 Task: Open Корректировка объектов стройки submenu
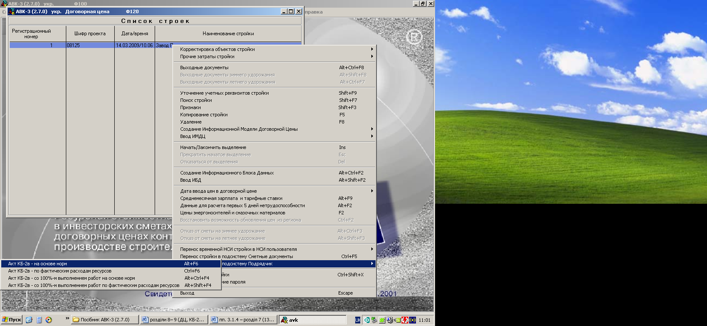point(274,49)
